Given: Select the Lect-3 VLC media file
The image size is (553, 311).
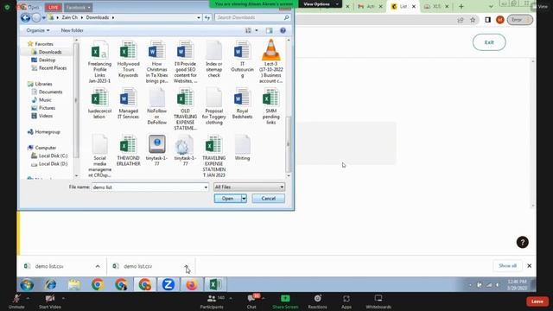Looking at the screenshot, I should tap(270, 62).
